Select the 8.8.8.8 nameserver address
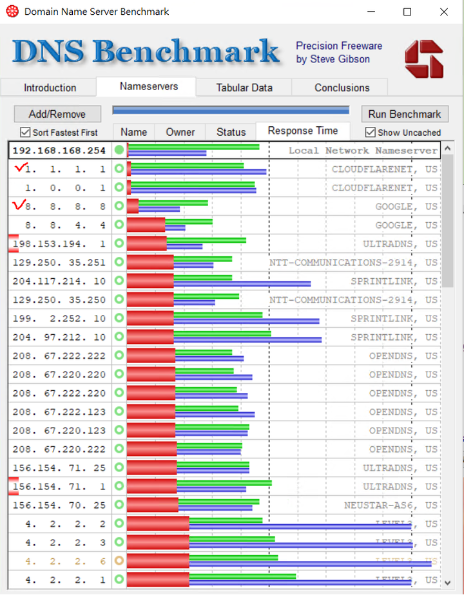The image size is (464, 595). [65, 207]
